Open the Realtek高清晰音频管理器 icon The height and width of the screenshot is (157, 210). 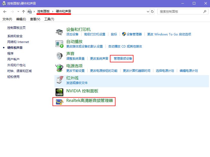tap(59, 102)
